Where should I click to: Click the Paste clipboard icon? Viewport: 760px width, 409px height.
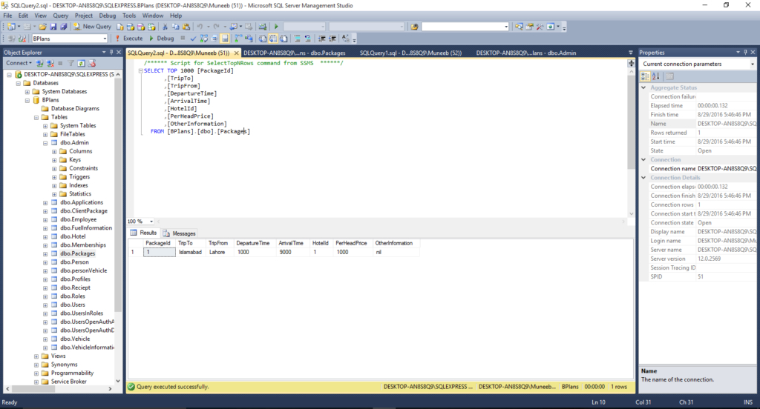(x=186, y=27)
